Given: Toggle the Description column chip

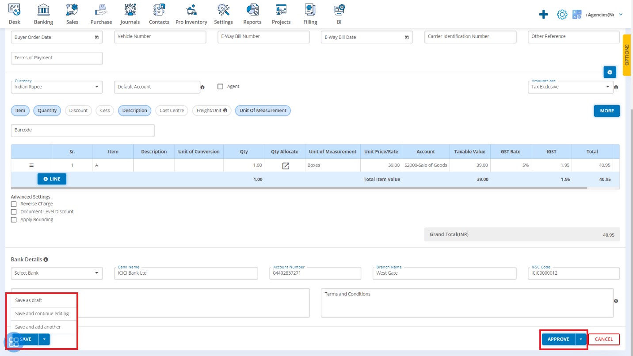Looking at the screenshot, I should point(135,111).
